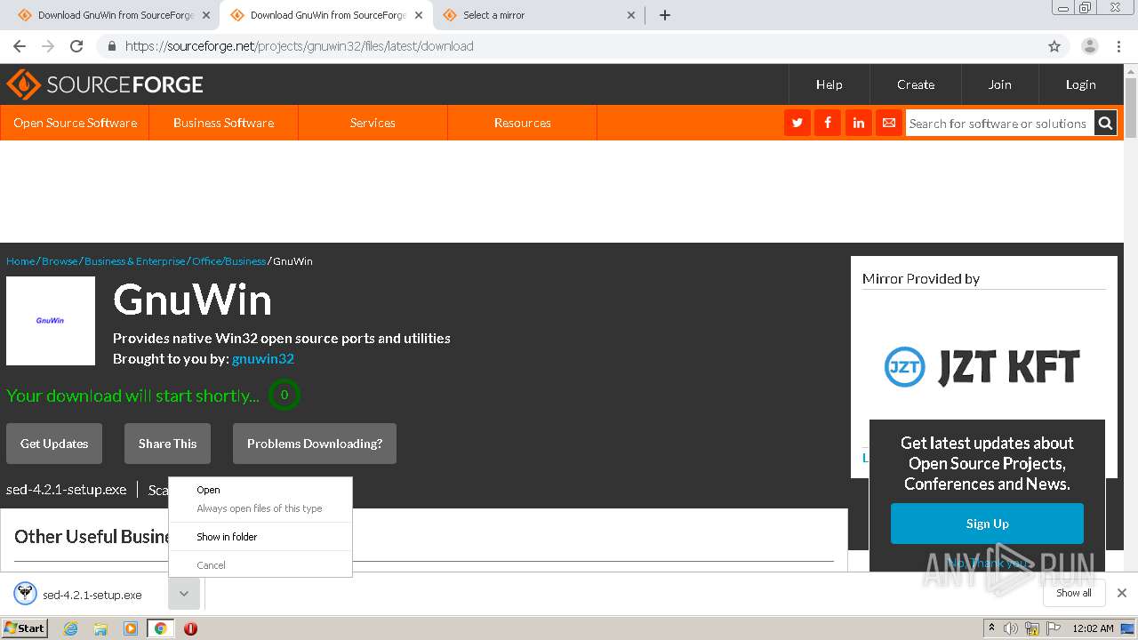Open Windows Explorer folder from taskbar
This screenshot has height=640, width=1138.
[x=100, y=628]
